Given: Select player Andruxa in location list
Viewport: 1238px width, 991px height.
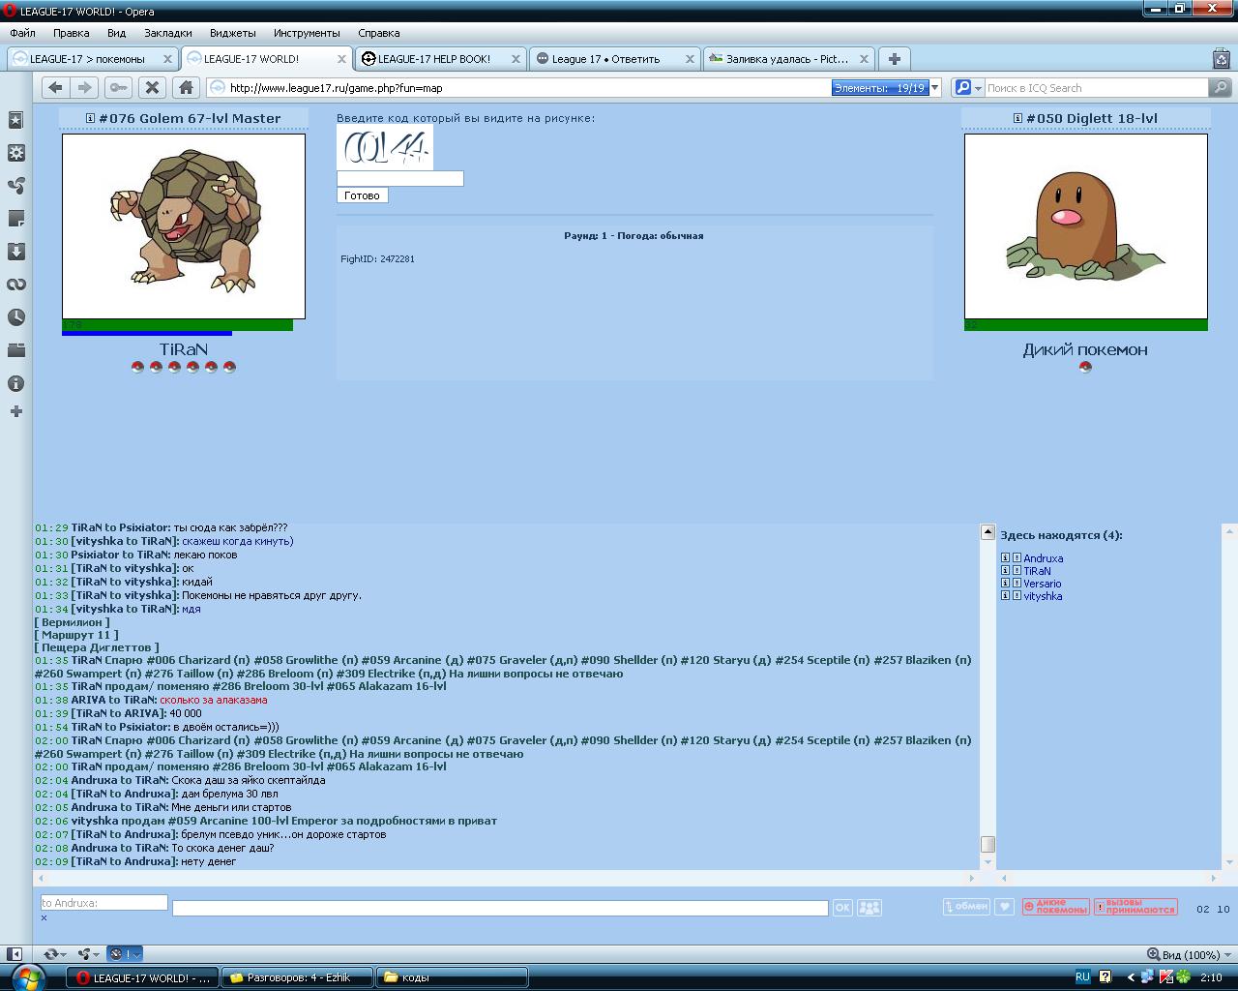Looking at the screenshot, I should (x=1043, y=558).
